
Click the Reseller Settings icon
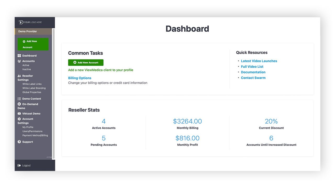click(19, 76)
